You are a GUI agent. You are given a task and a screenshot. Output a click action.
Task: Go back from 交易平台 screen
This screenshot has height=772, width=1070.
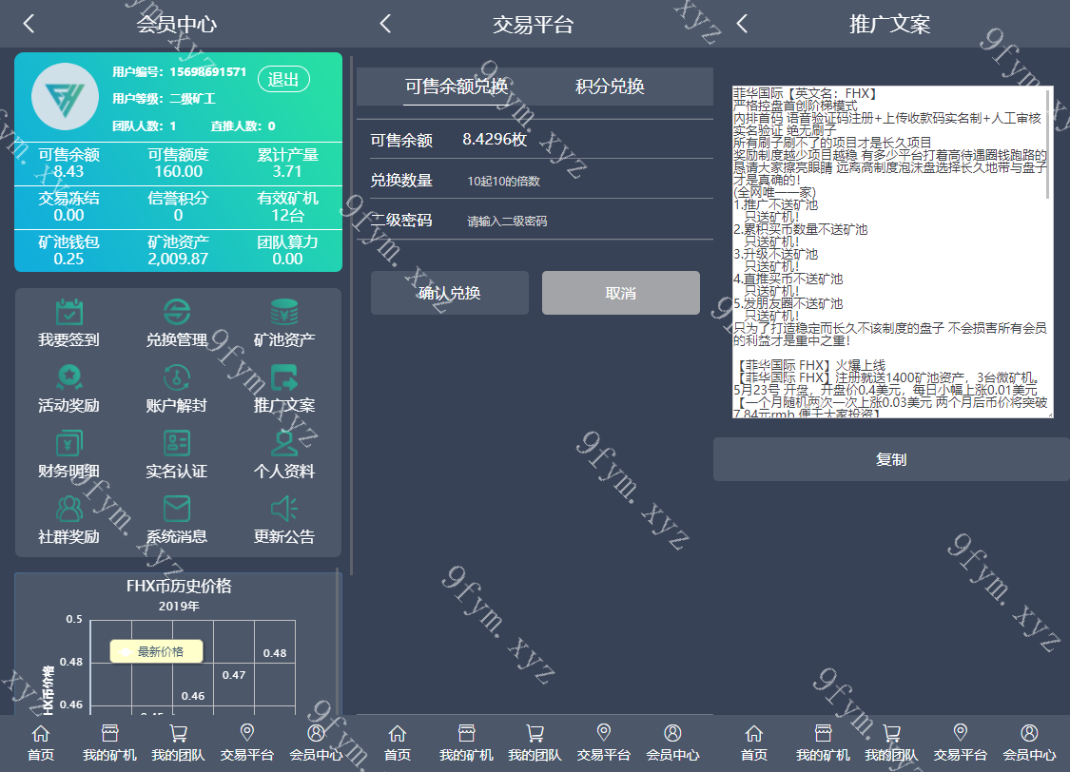(385, 24)
